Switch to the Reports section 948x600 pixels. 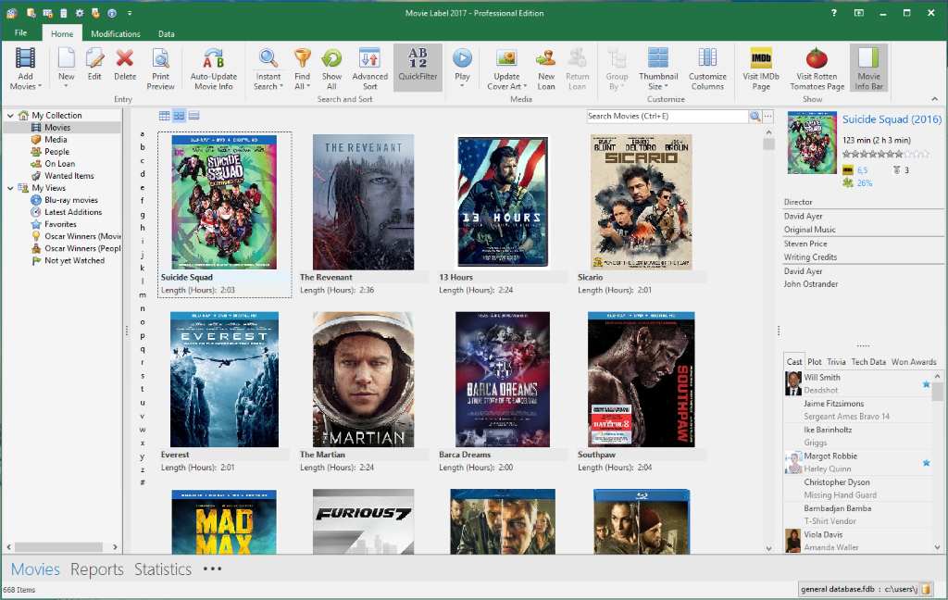[96, 569]
